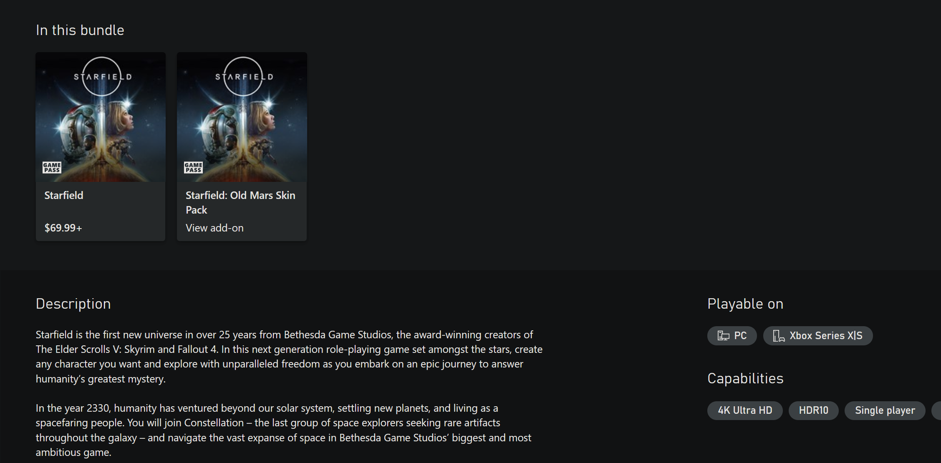Open the Old Mars Skin Pack cover art
Image resolution: width=941 pixels, height=463 pixels.
pos(242,117)
